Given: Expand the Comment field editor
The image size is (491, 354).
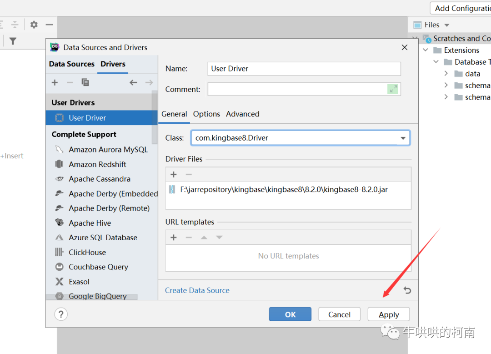Looking at the screenshot, I should (393, 89).
